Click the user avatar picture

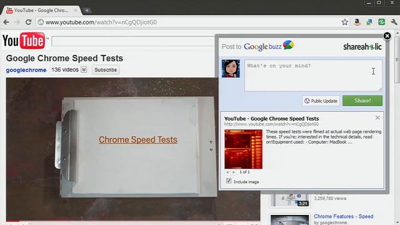click(231, 68)
